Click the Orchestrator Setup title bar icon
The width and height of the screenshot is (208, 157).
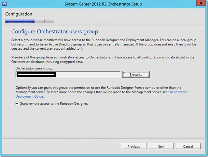tap(4, 4)
